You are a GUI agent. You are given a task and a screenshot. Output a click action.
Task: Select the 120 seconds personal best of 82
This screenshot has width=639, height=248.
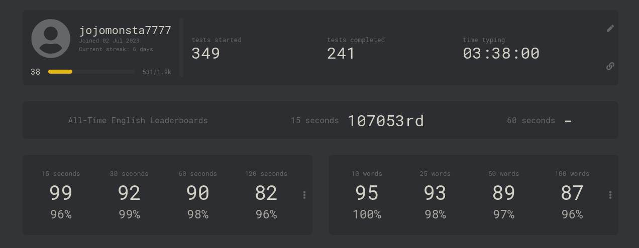click(266, 193)
